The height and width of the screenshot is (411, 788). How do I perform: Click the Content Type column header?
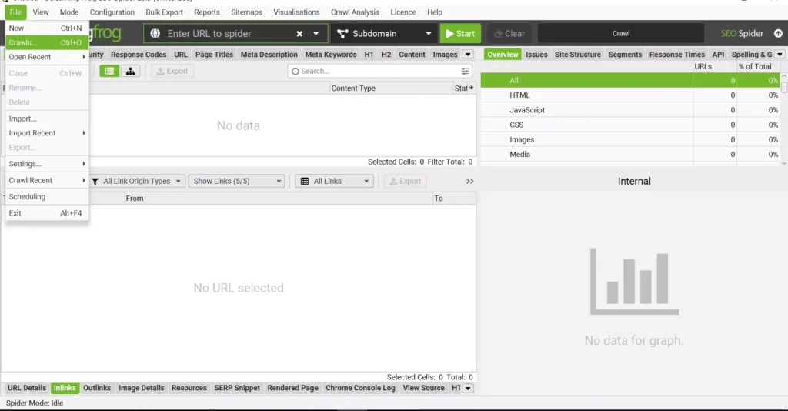390,88
